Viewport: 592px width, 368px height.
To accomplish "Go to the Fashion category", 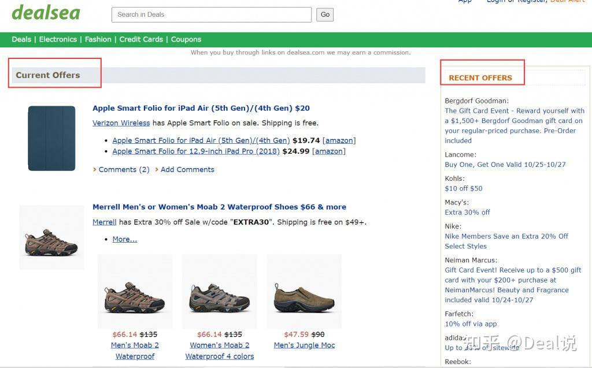I will coord(98,39).
